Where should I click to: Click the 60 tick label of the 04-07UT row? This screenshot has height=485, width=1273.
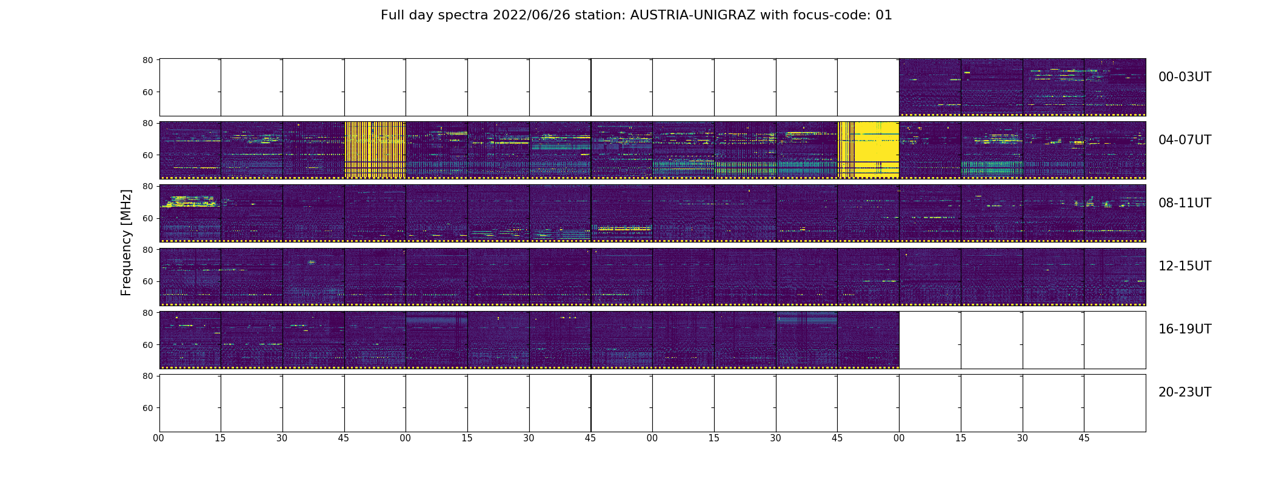pos(147,155)
